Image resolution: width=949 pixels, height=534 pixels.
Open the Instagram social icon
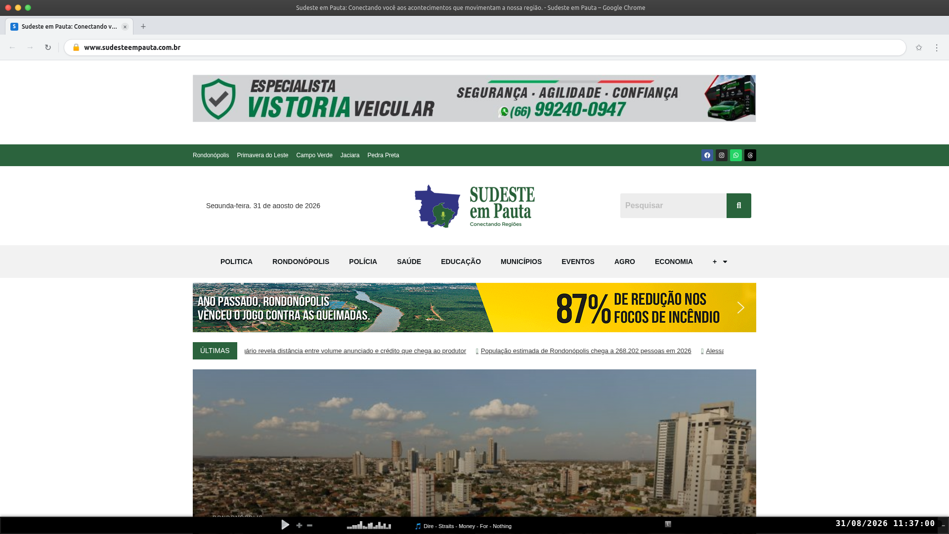click(x=722, y=155)
